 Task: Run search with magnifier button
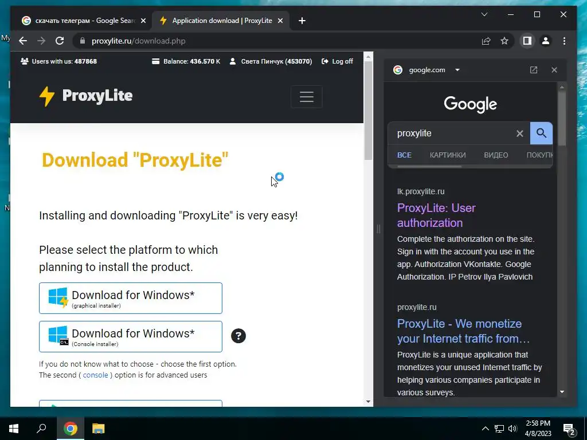click(x=541, y=133)
